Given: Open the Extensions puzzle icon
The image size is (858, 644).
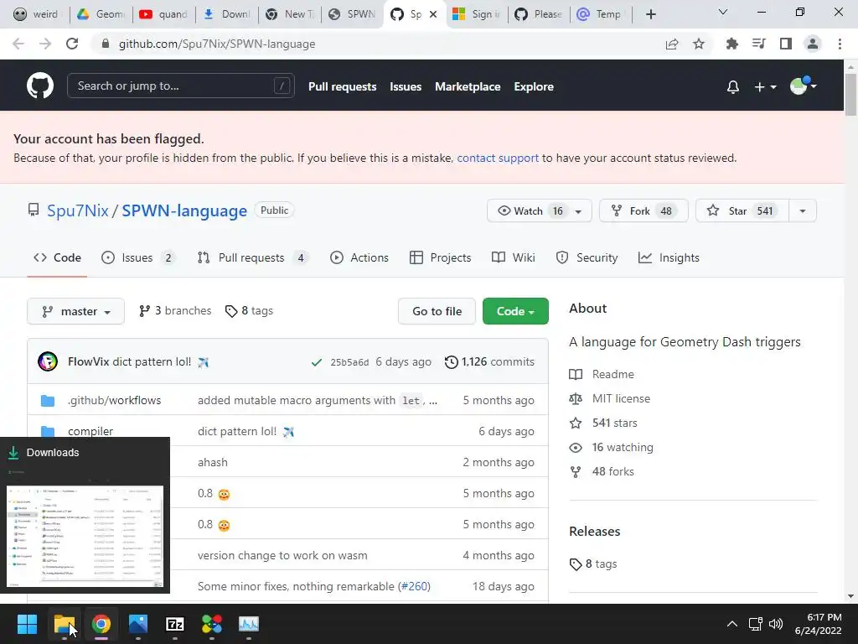Looking at the screenshot, I should (x=731, y=44).
